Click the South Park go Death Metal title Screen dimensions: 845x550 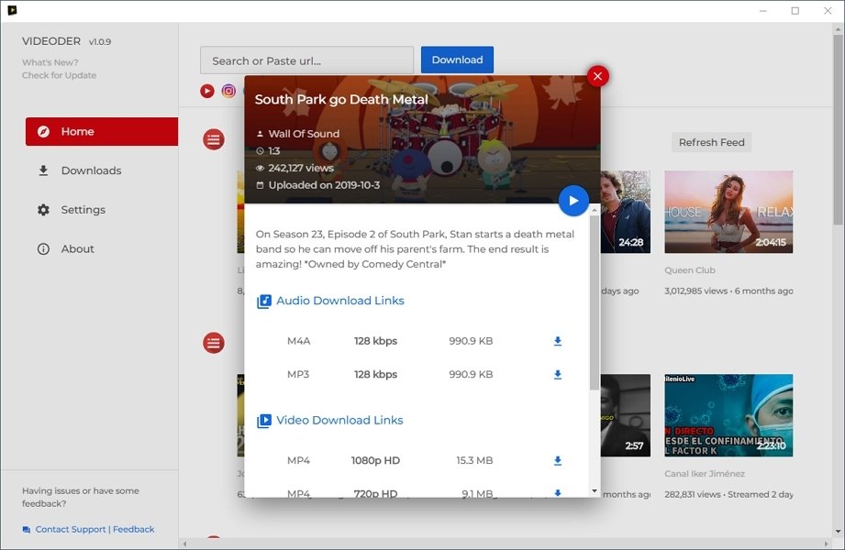pos(341,100)
